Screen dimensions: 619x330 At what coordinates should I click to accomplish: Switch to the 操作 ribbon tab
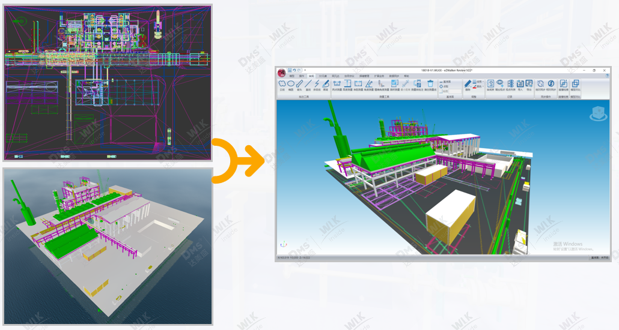[302, 76]
